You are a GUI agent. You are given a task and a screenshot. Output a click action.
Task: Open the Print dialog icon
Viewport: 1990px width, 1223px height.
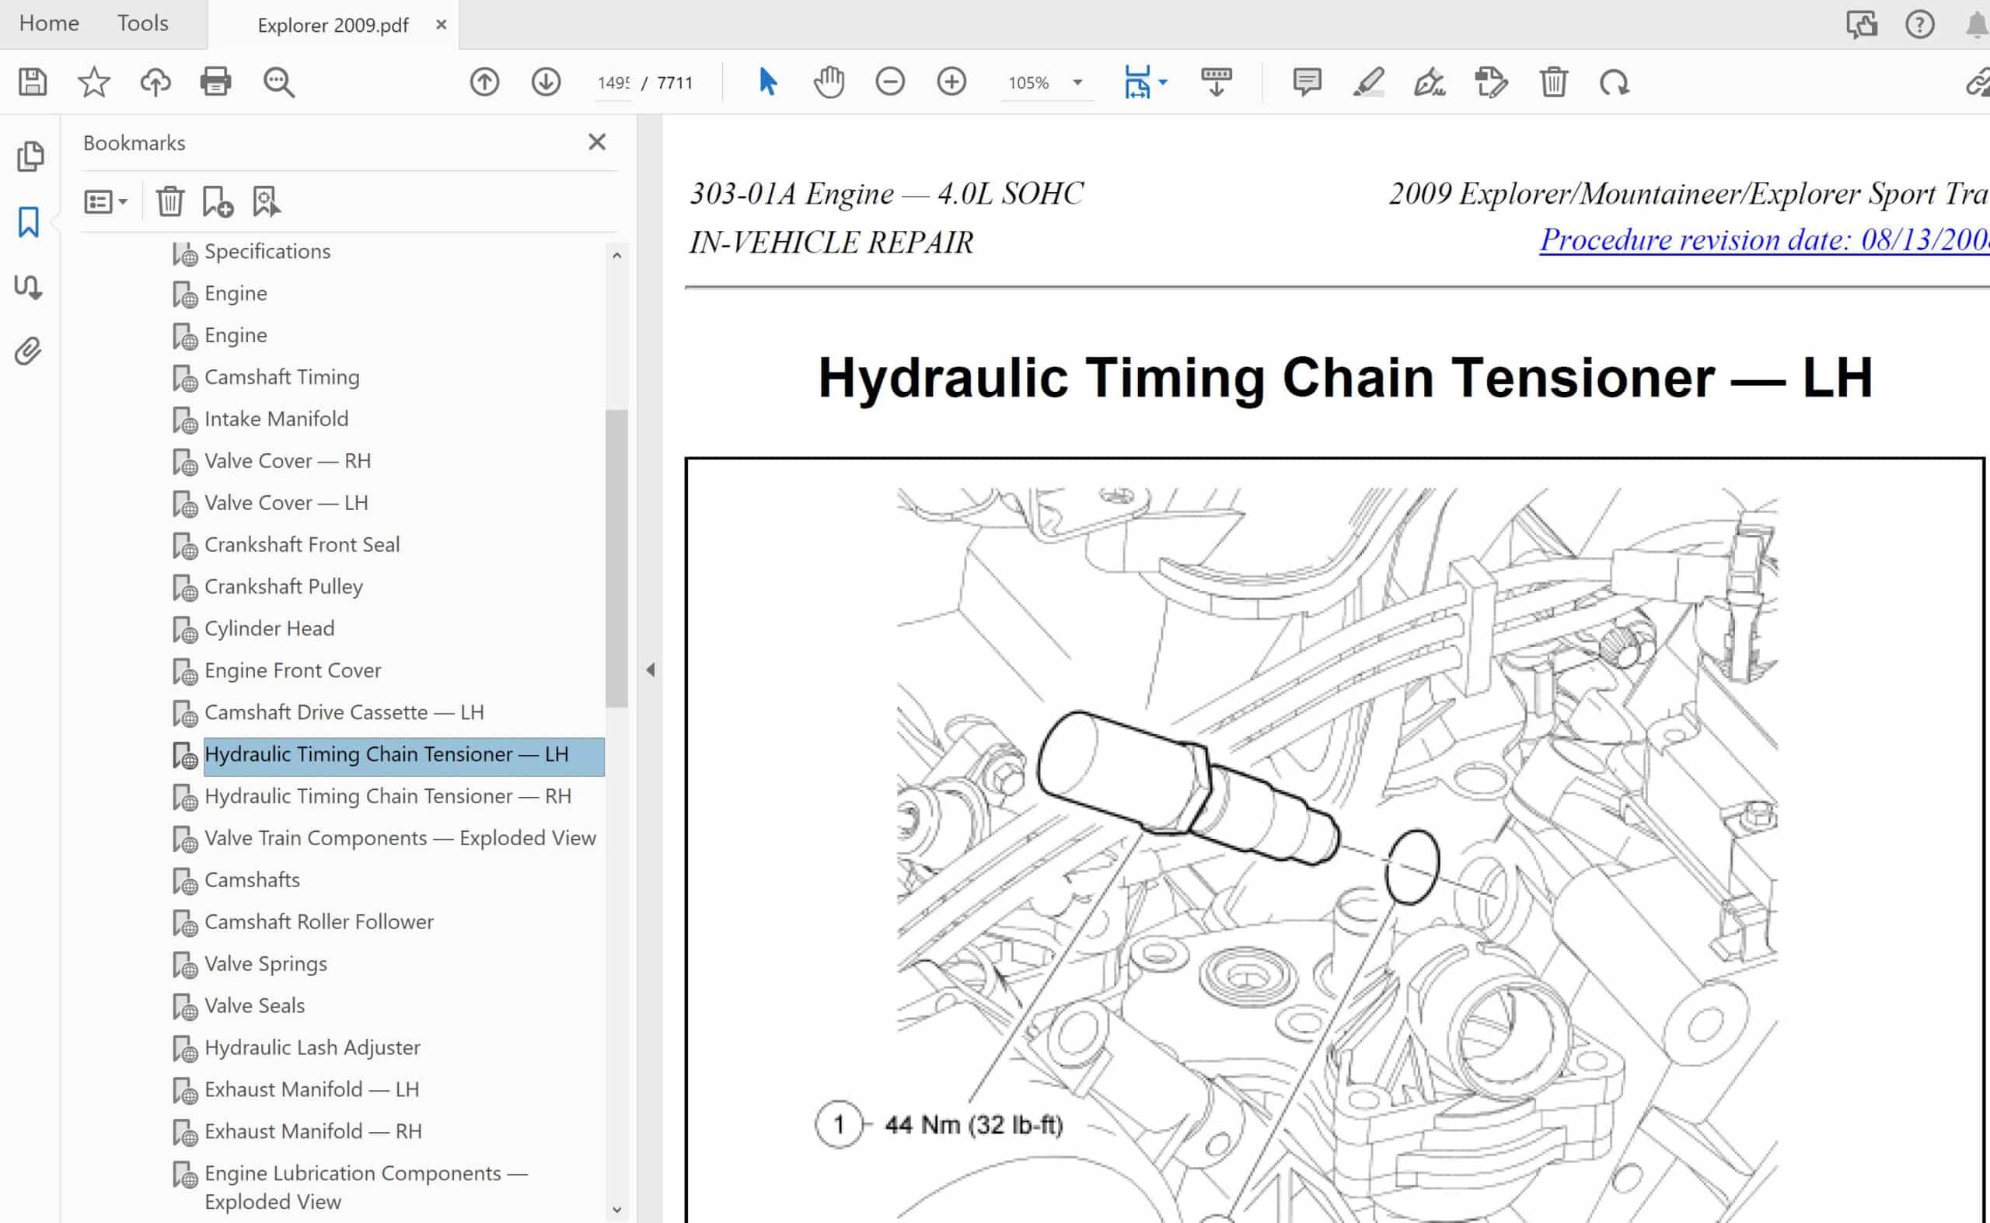[215, 82]
